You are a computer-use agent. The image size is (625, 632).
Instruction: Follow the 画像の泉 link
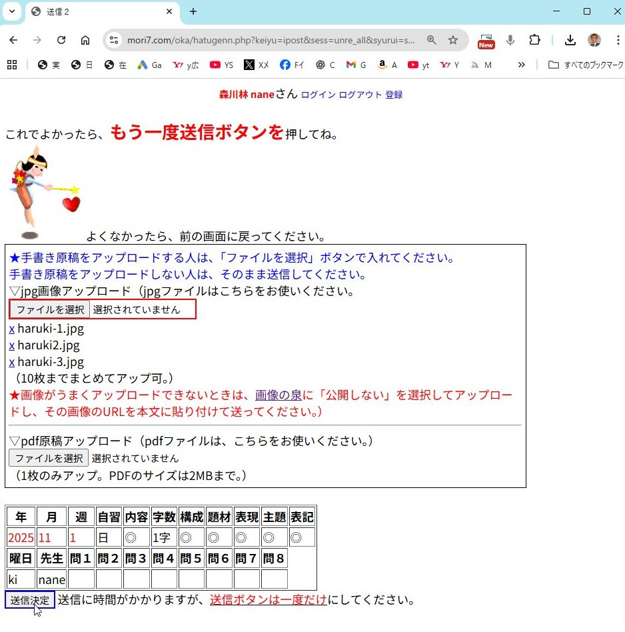(278, 395)
